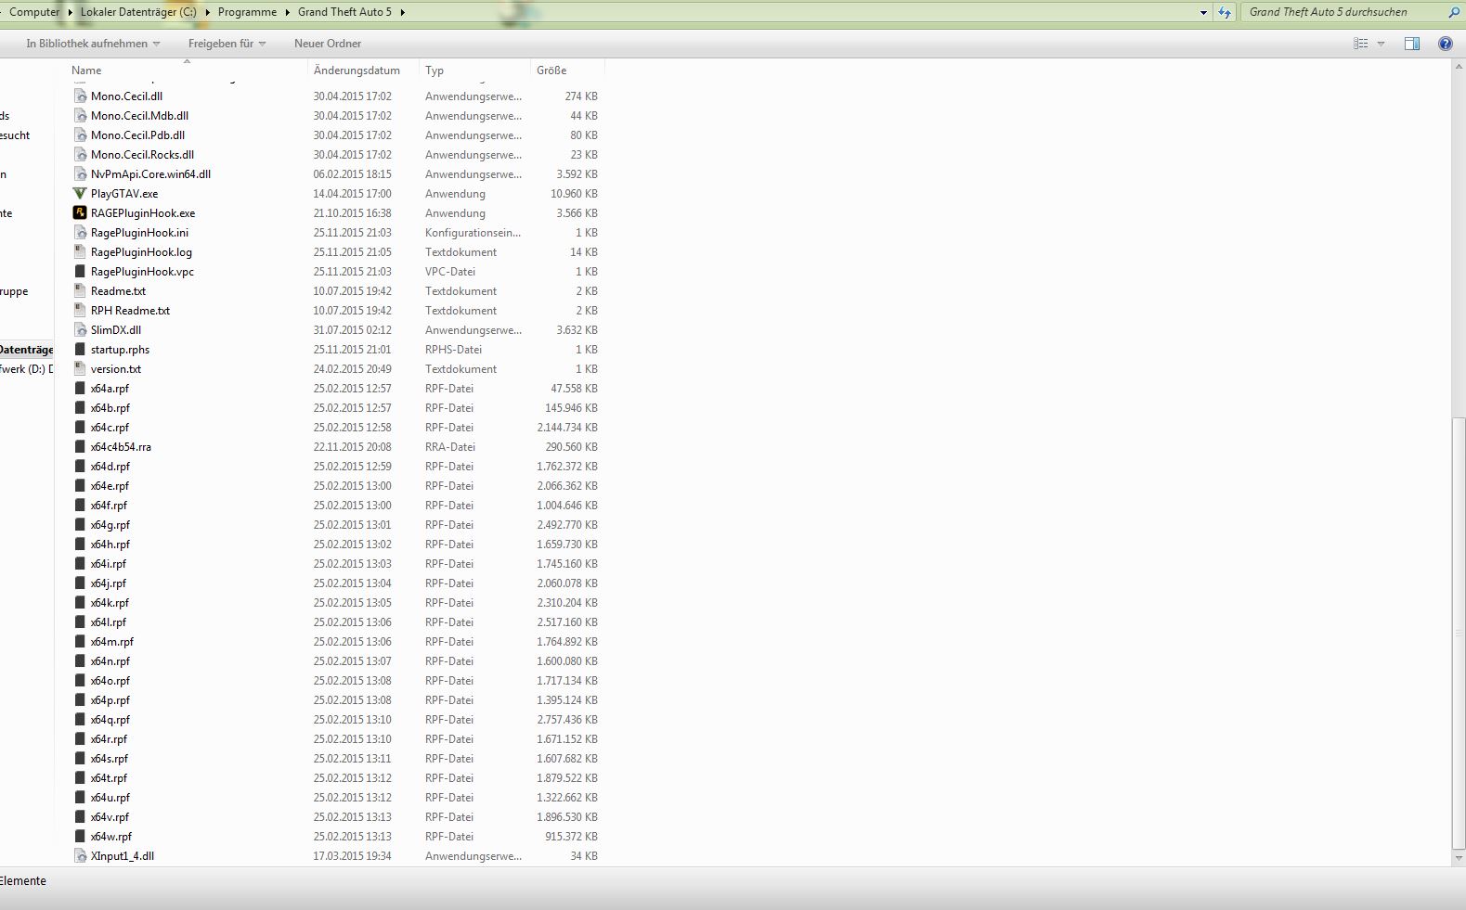1466x910 pixels.
Task: Select the RAGEPluginHook.exe orange icon
Action: (x=80, y=213)
